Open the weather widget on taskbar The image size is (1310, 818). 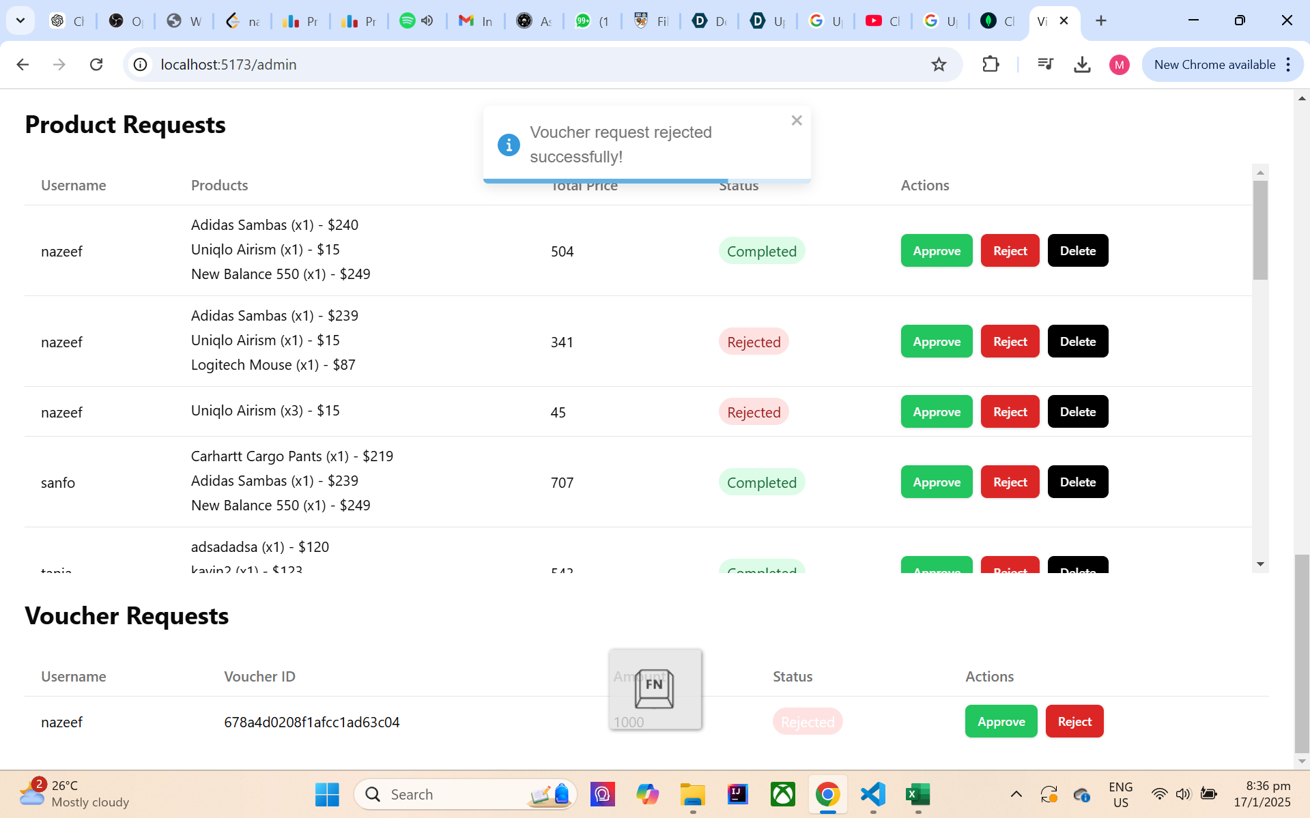point(75,794)
